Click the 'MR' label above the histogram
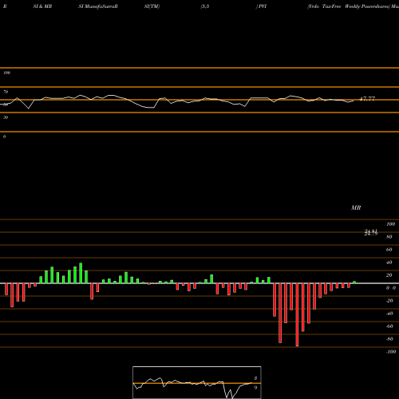399x399 pixels. click(356, 207)
